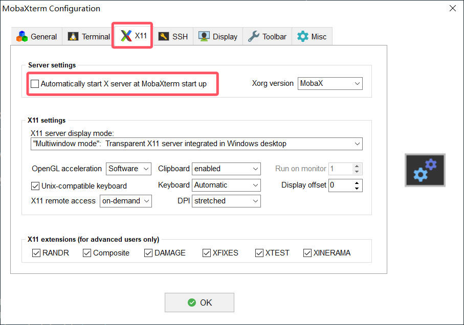464x325 pixels.
Task: Uncheck the RANDR extension
Action: tap(36, 253)
